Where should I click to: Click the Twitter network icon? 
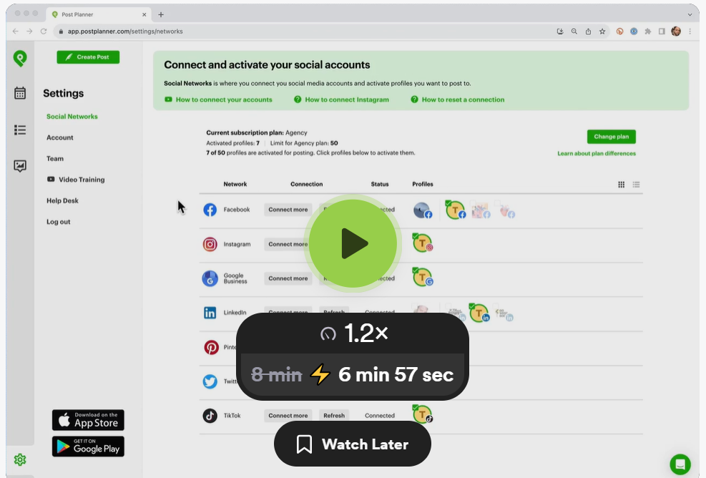[x=210, y=381]
